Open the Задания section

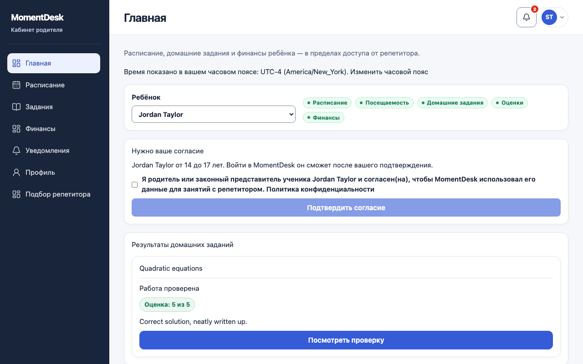pyautogui.click(x=54, y=107)
